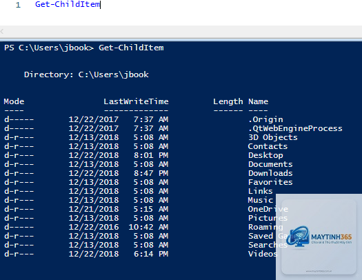362x280 pixels.
Task: Click the 10:42 AM time in Roaming row
Action: [x=148, y=227]
